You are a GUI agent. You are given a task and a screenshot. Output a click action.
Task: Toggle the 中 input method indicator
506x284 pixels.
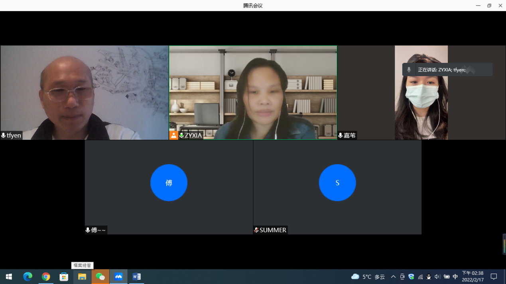tap(455, 277)
